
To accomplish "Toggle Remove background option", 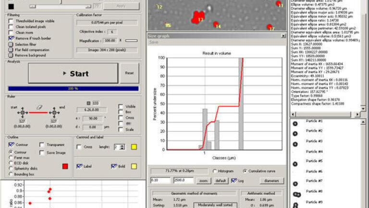I will pyautogui.click(x=11, y=55).
